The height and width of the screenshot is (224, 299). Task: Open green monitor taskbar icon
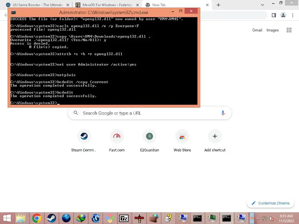click(x=212, y=218)
